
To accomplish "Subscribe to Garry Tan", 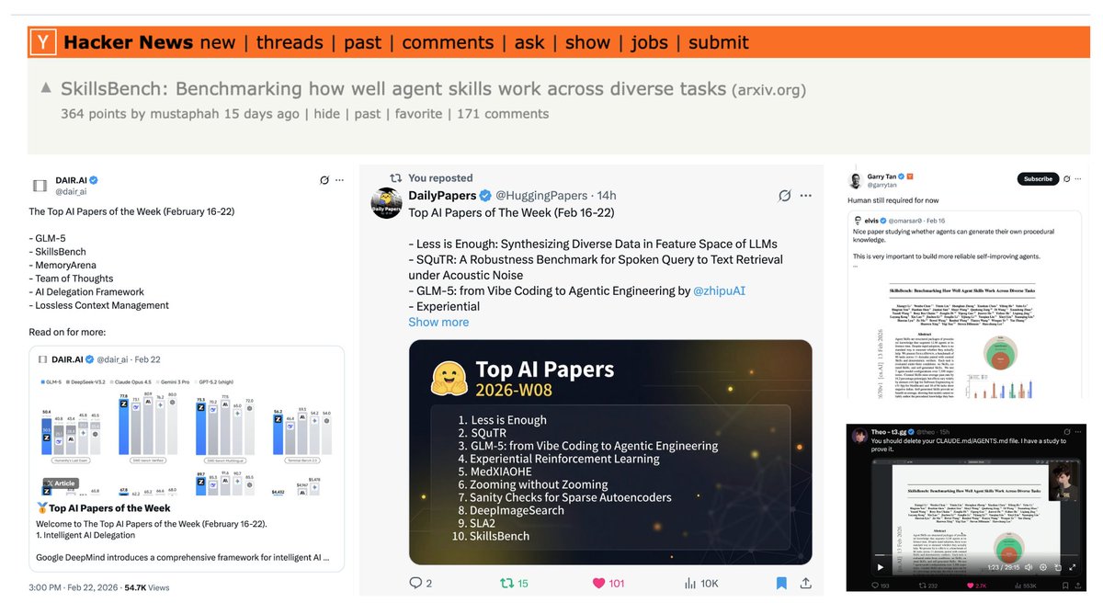I will pos(1038,178).
